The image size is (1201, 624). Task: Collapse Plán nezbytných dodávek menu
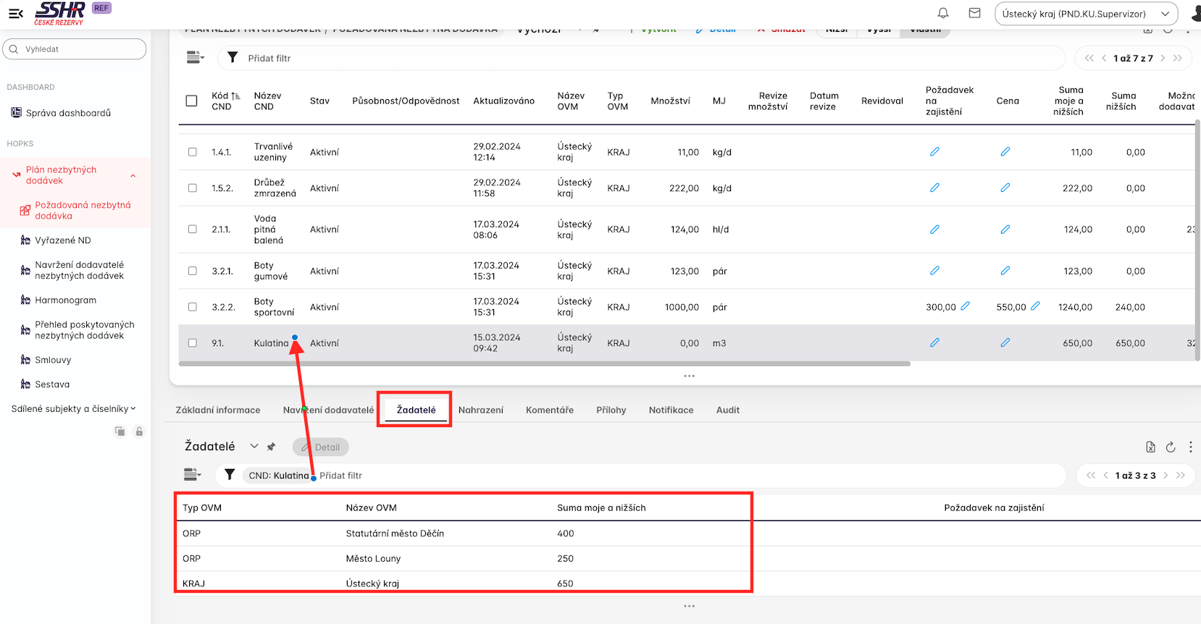[133, 176]
